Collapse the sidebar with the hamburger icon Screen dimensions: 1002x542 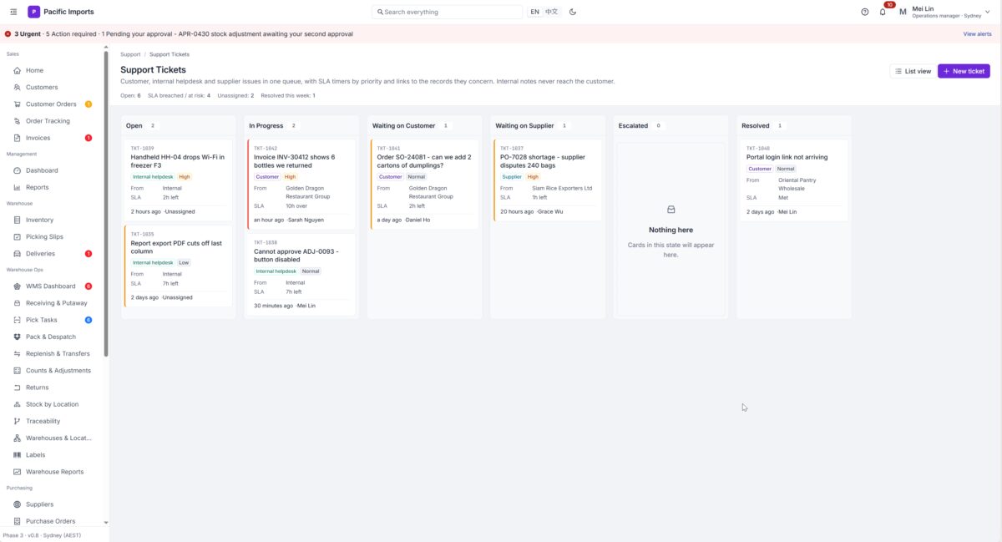click(13, 12)
